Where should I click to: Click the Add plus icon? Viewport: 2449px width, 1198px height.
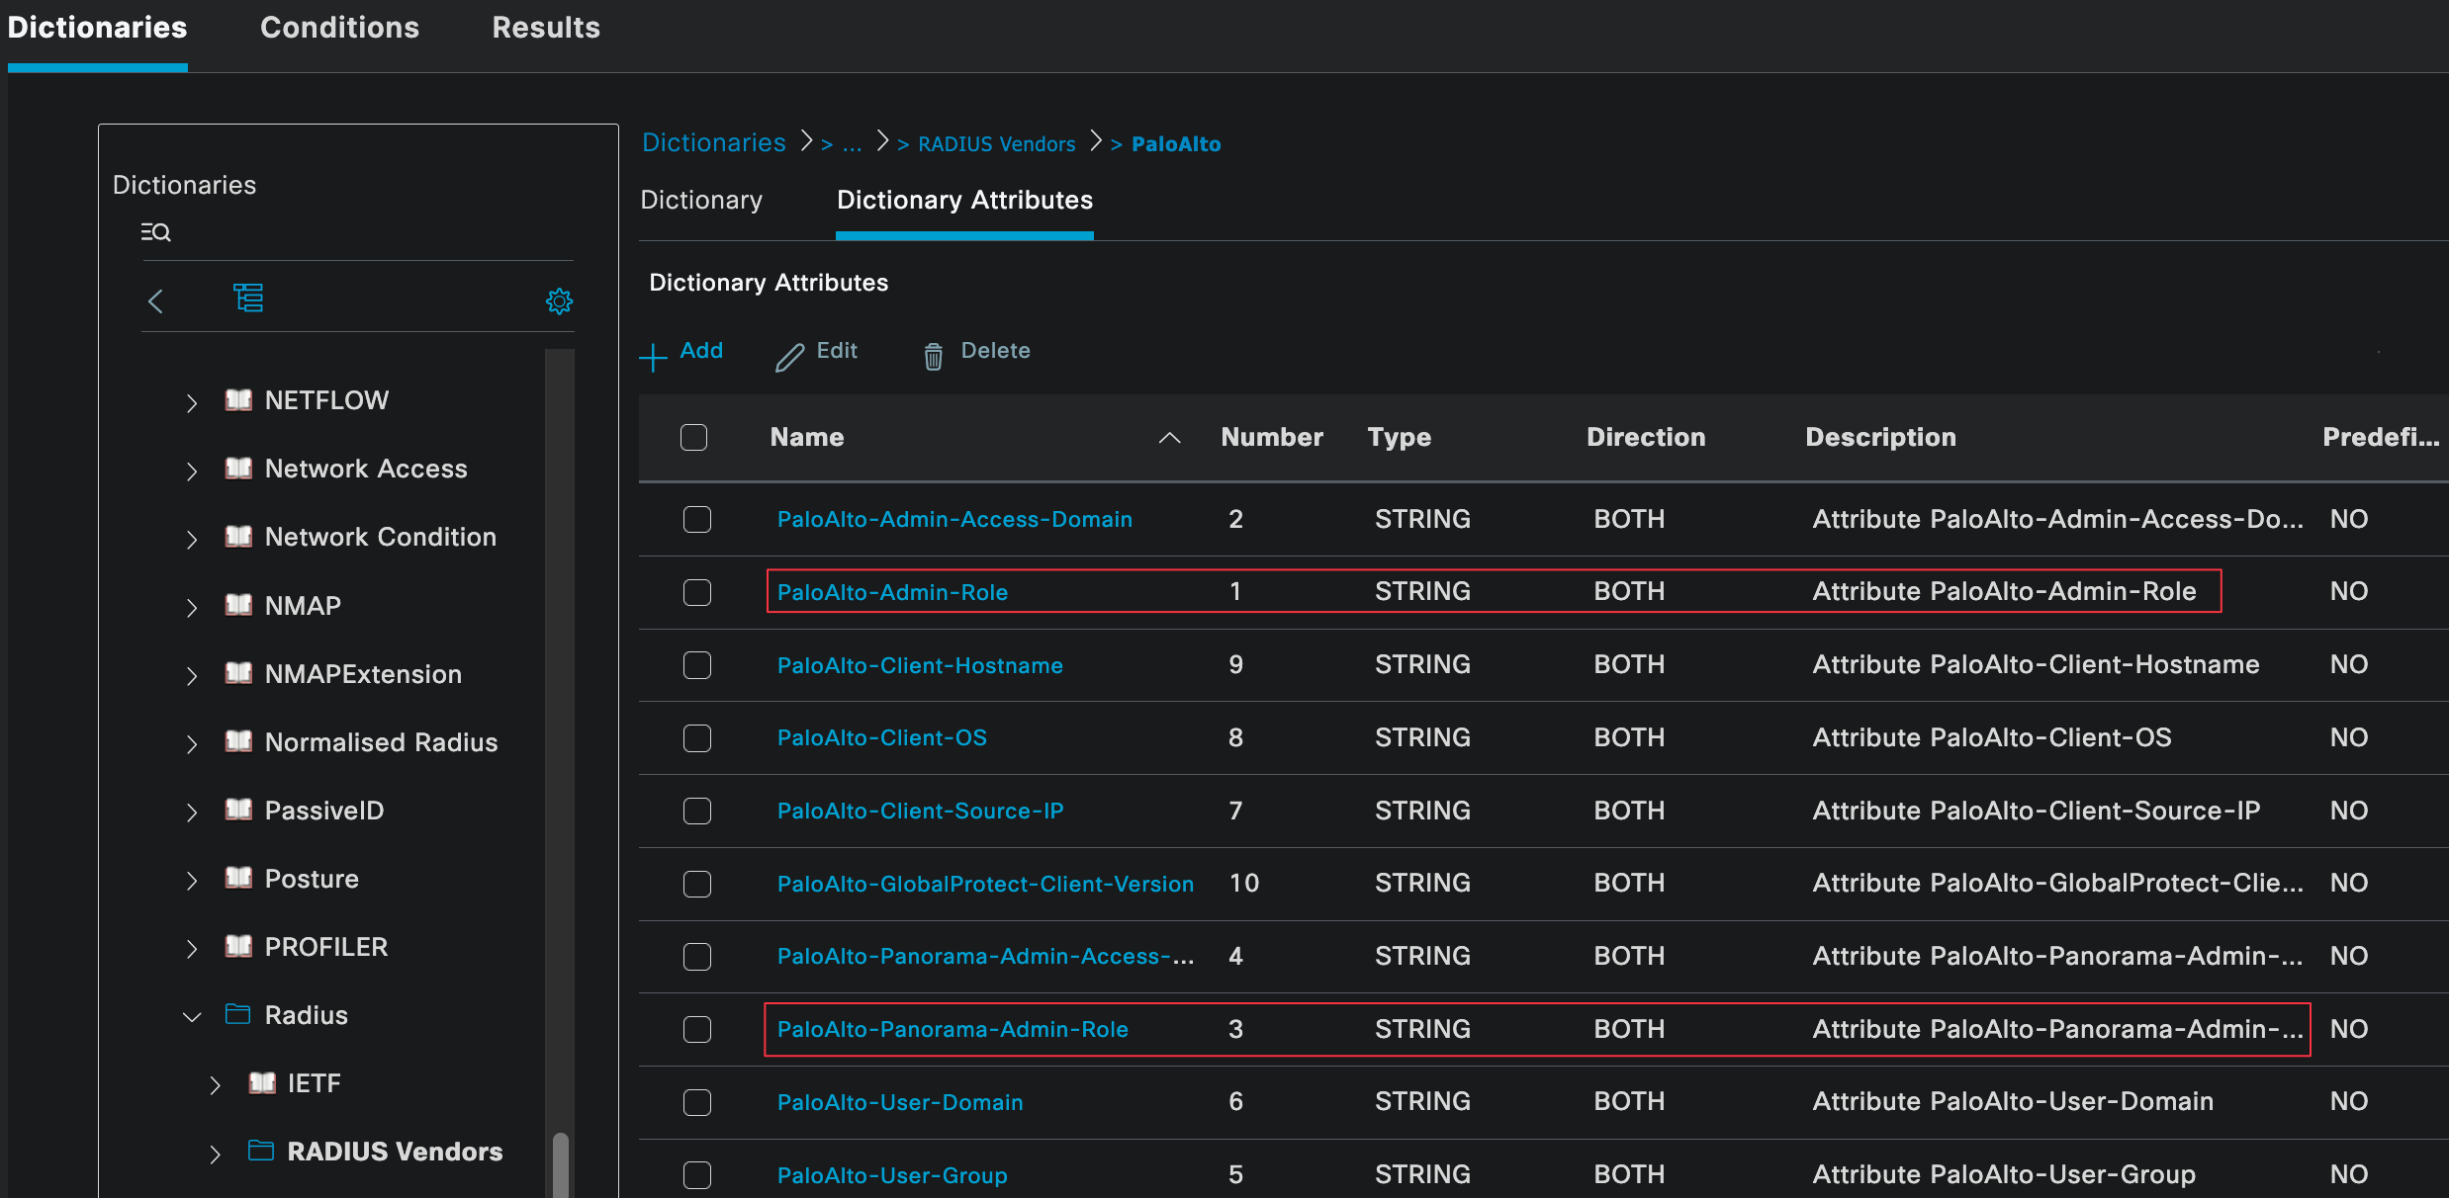[x=653, y=356]
